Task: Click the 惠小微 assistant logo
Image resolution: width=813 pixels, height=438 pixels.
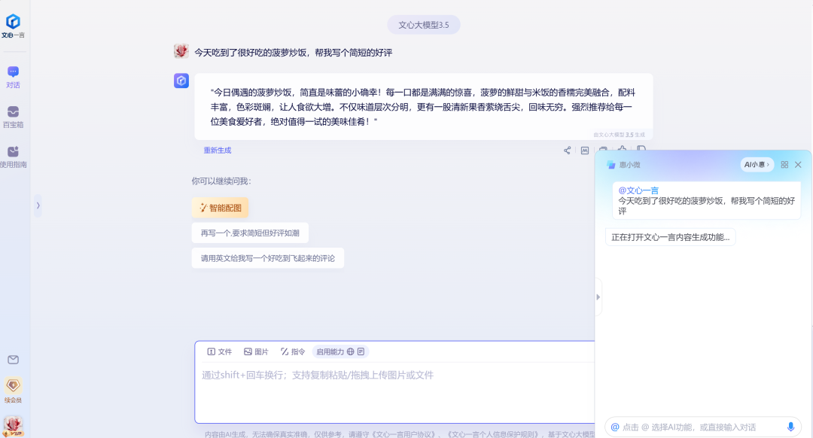Action: [611, 165]
